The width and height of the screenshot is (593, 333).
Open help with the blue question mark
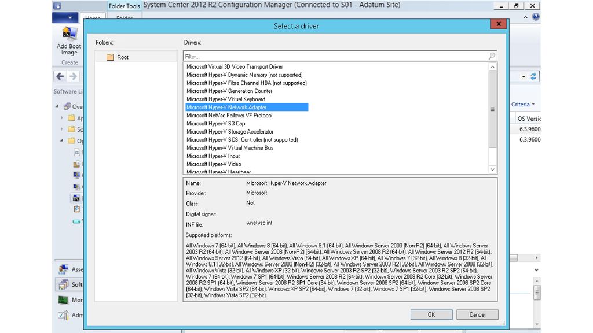536,17
